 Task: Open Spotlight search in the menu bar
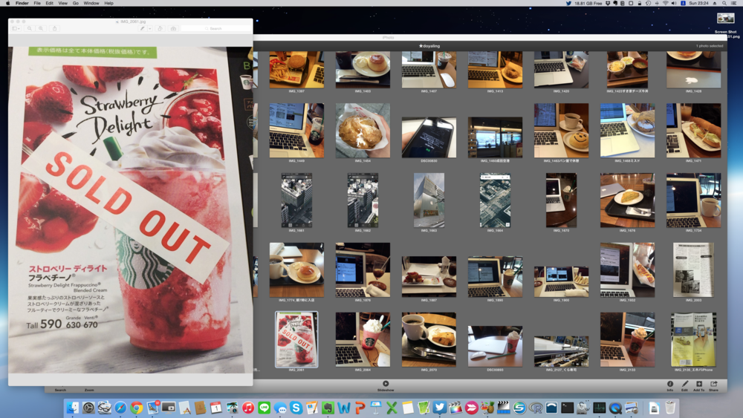coord(724,3)
